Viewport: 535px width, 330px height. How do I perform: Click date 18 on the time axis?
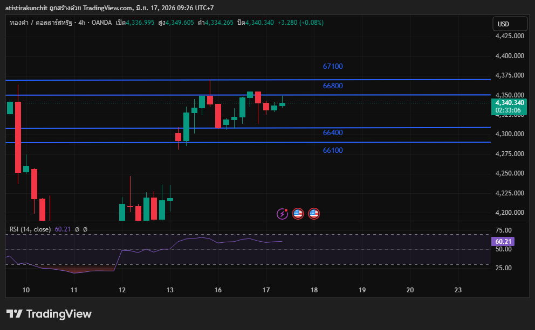[314, 290]
